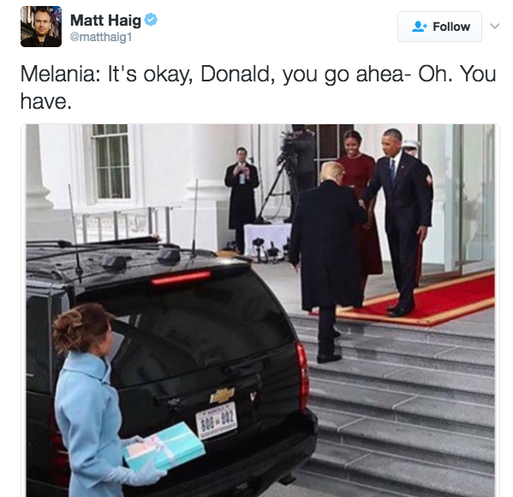Open Matt Haig's profile avatar
This screenshot has width=513, height=497.
tap(41, 27)
